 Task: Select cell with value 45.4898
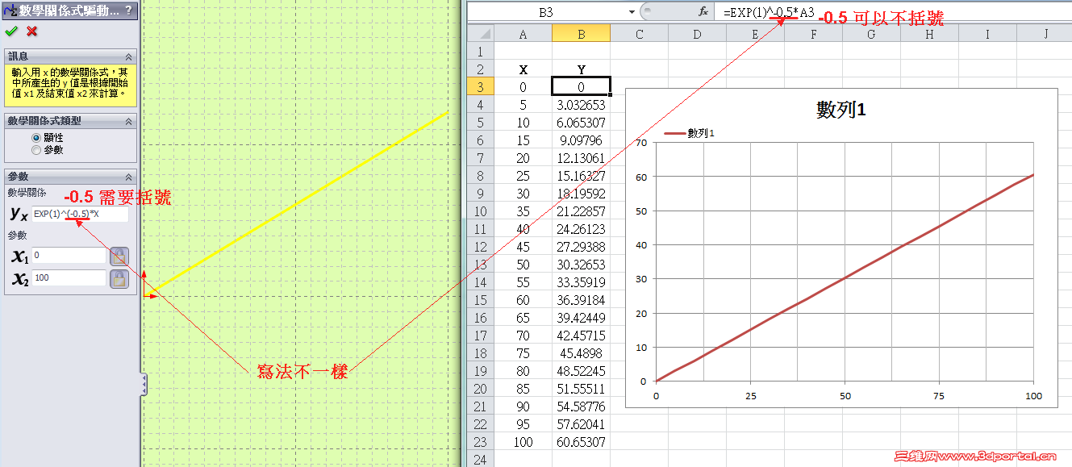coord(581,353)
